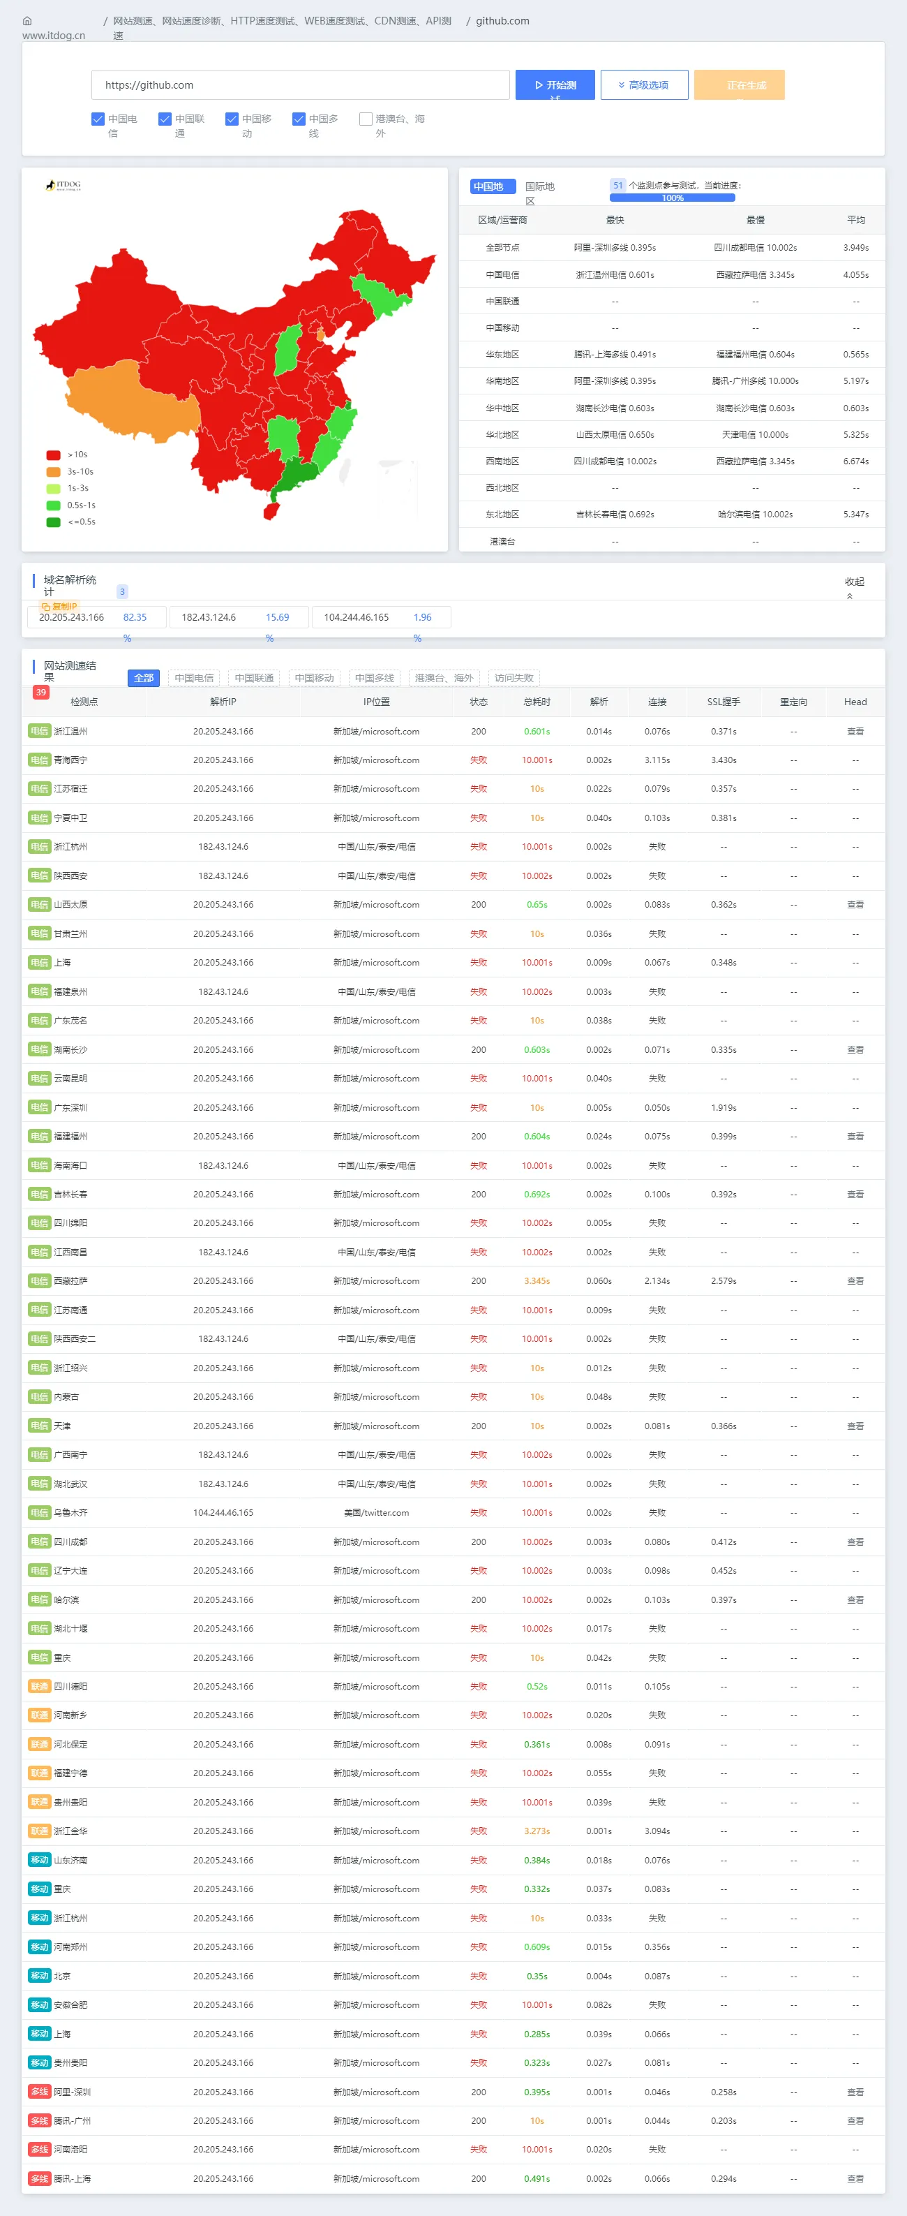The height and width of the screenshot is (2216, 907).
Task: Click the 移动 badge on 山东济南 row
Action: (40, 1860)
